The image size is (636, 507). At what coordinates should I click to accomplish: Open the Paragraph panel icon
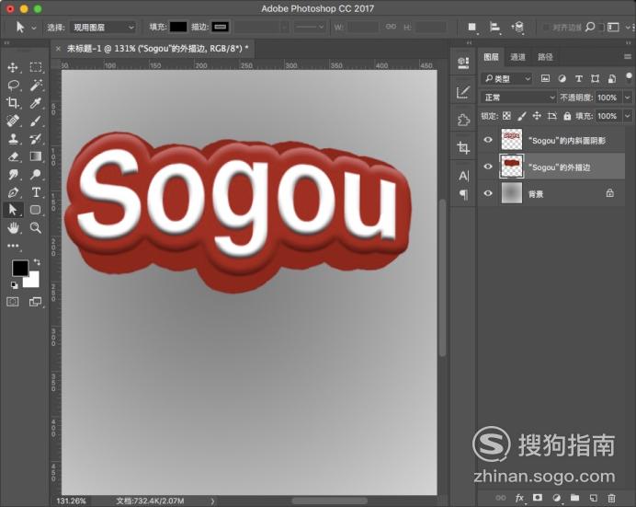coord(463,194)
